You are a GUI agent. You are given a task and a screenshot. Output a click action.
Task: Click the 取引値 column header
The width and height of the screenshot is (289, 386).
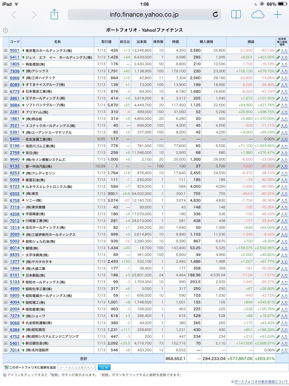click(x=106, y=42)
